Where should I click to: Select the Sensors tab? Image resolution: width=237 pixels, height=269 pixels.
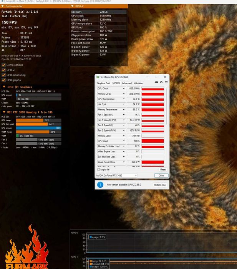pos(116,83)
